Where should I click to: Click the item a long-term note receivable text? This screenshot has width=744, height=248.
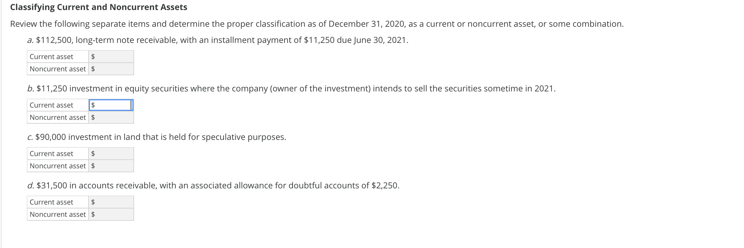(x=218, y=40)
